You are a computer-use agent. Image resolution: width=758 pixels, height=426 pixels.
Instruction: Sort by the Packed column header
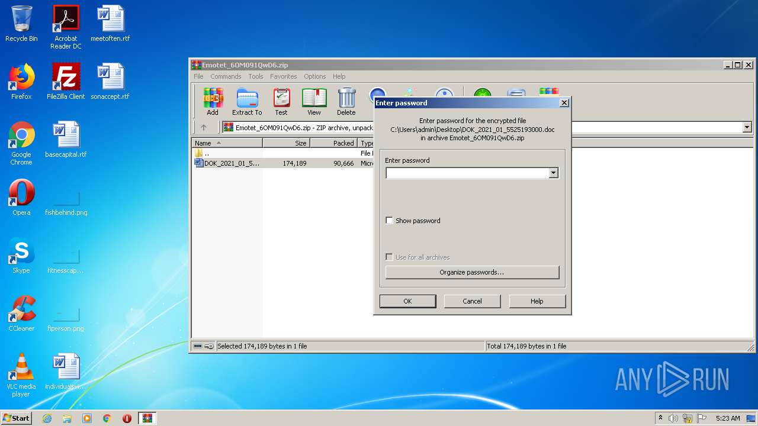pyautogui.click(x=334, y=143)
